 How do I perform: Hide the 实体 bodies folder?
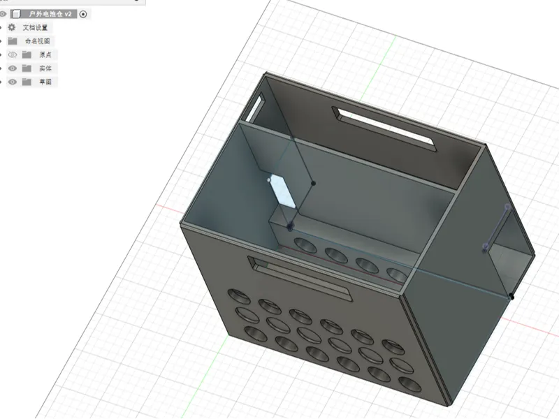[x=13, y=68]
